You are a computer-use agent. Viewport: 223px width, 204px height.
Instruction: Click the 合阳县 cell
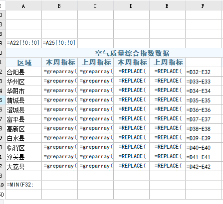(x=23, y=72)
